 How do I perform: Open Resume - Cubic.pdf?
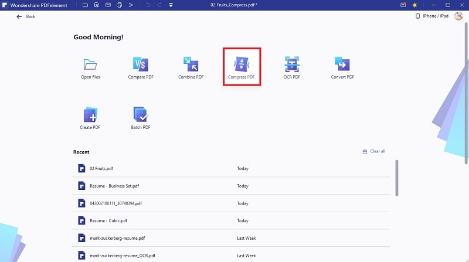(x=231, y=221)
